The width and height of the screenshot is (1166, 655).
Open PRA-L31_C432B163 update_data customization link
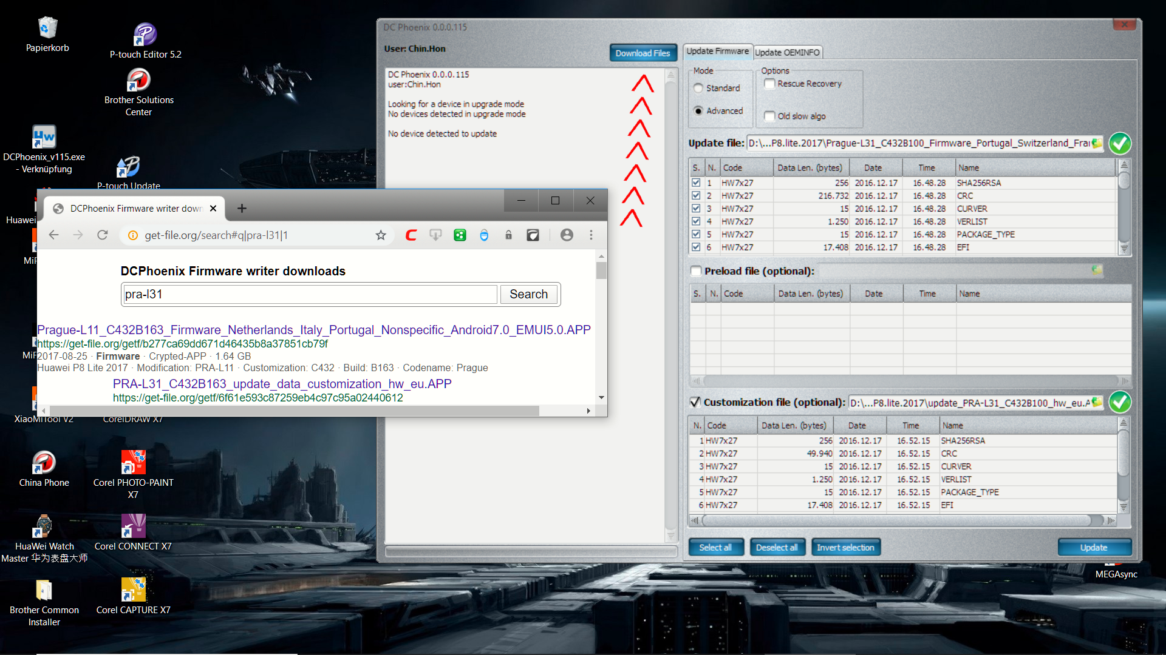pos(282,384)
